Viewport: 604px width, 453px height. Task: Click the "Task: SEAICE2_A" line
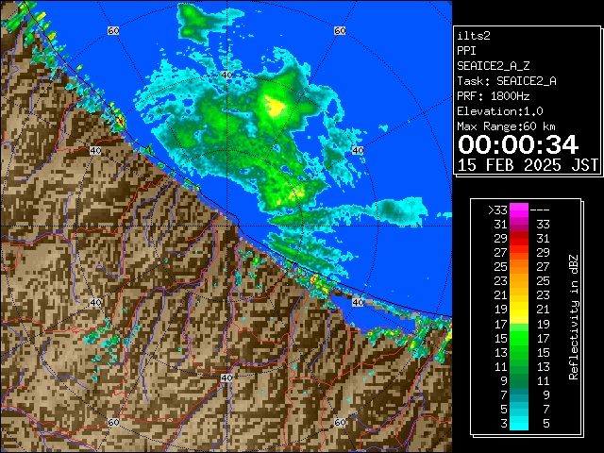pyautogui.click(x=507, y=81)
